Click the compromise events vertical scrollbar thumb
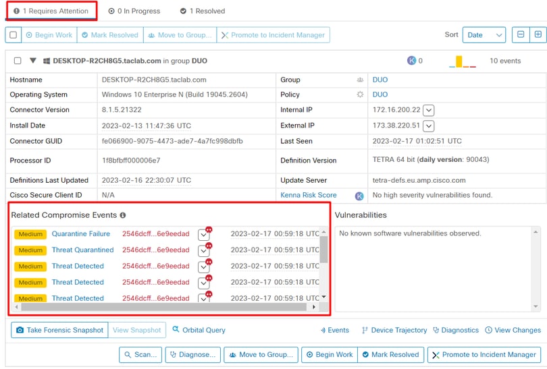The image size is (547, 369). click(323, 249)
